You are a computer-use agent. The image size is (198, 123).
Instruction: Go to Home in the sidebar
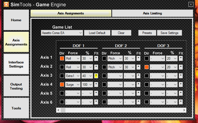[x=16, y=20]
